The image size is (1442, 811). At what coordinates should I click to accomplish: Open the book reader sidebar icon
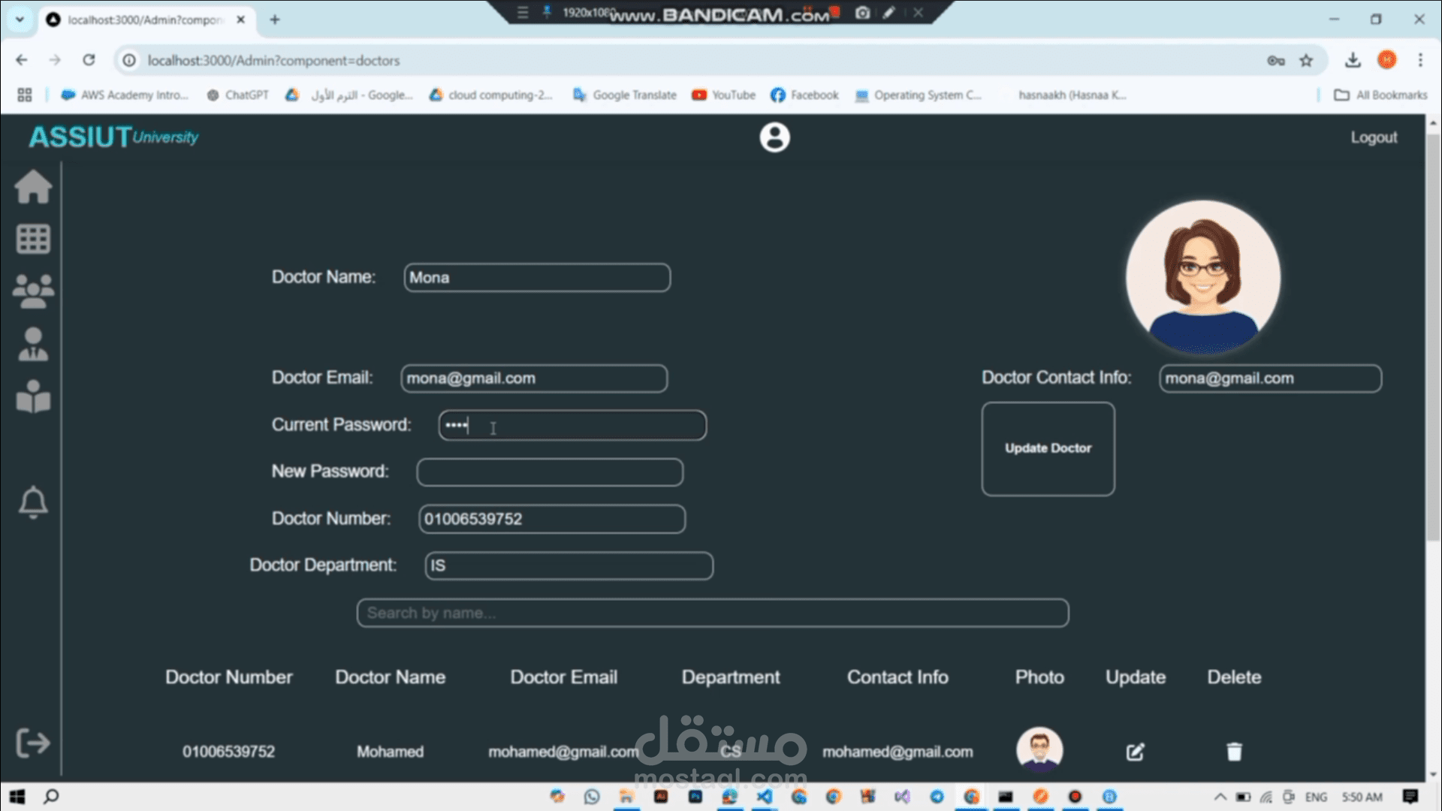(33, 396)
